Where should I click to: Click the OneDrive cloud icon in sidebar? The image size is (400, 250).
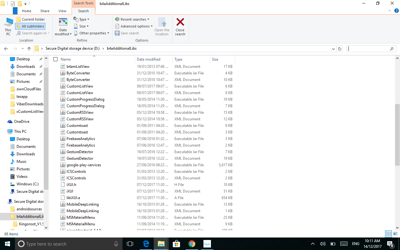[x=10, y=122]
